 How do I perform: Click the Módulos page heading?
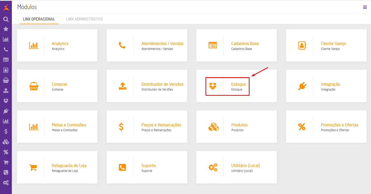pyautogui.click(x=27, y=7)
